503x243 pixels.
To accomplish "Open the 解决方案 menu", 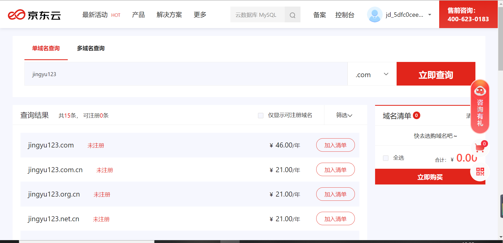I will pyautogui.click(x=169, y=15).
